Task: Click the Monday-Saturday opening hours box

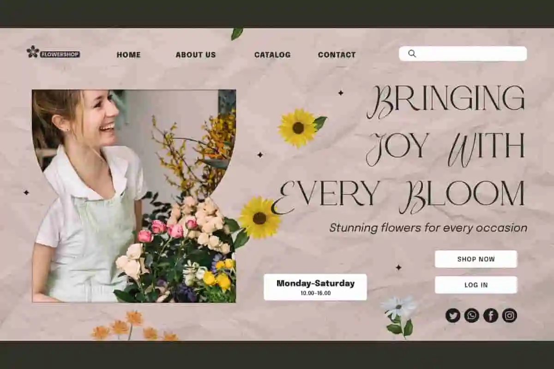Action: coord(315,287)
